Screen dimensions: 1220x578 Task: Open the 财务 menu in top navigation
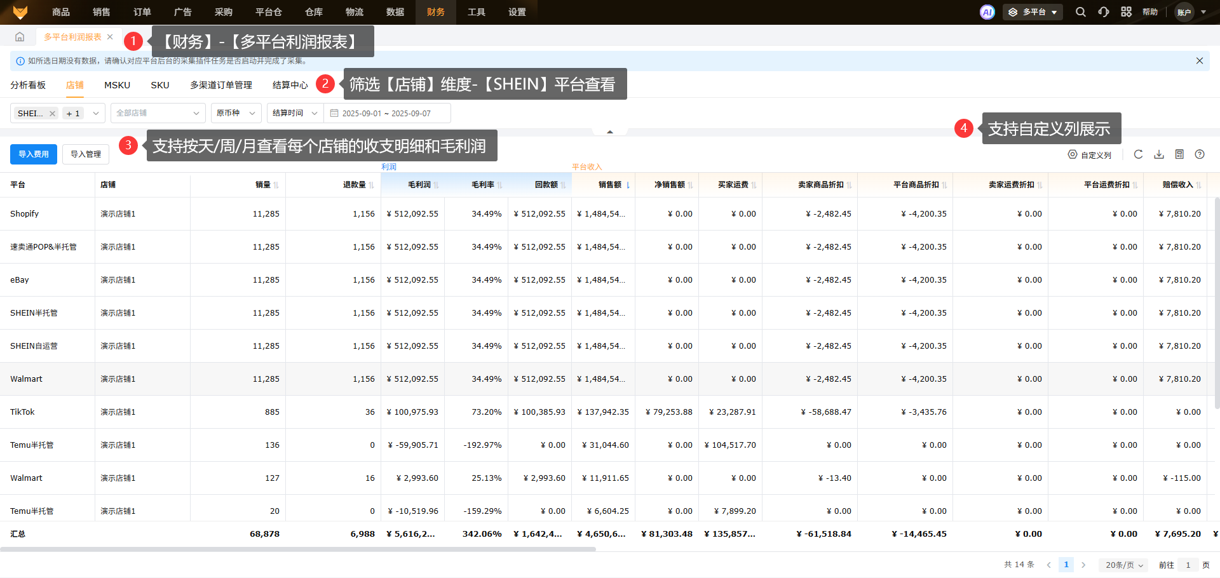coord(436,12)
